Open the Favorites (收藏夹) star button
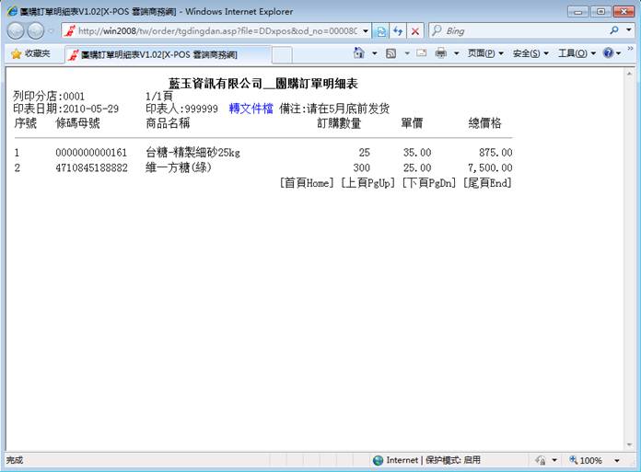The image size is (641, 472). 32,53
